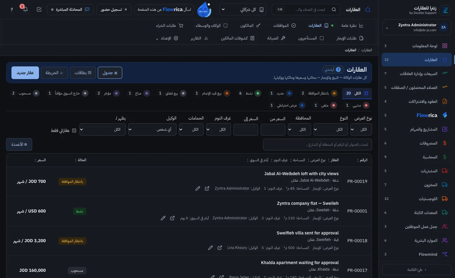455x278 pixels.
Task: Open the 'الموافقات' tab
Action: [x=284, y=26]
